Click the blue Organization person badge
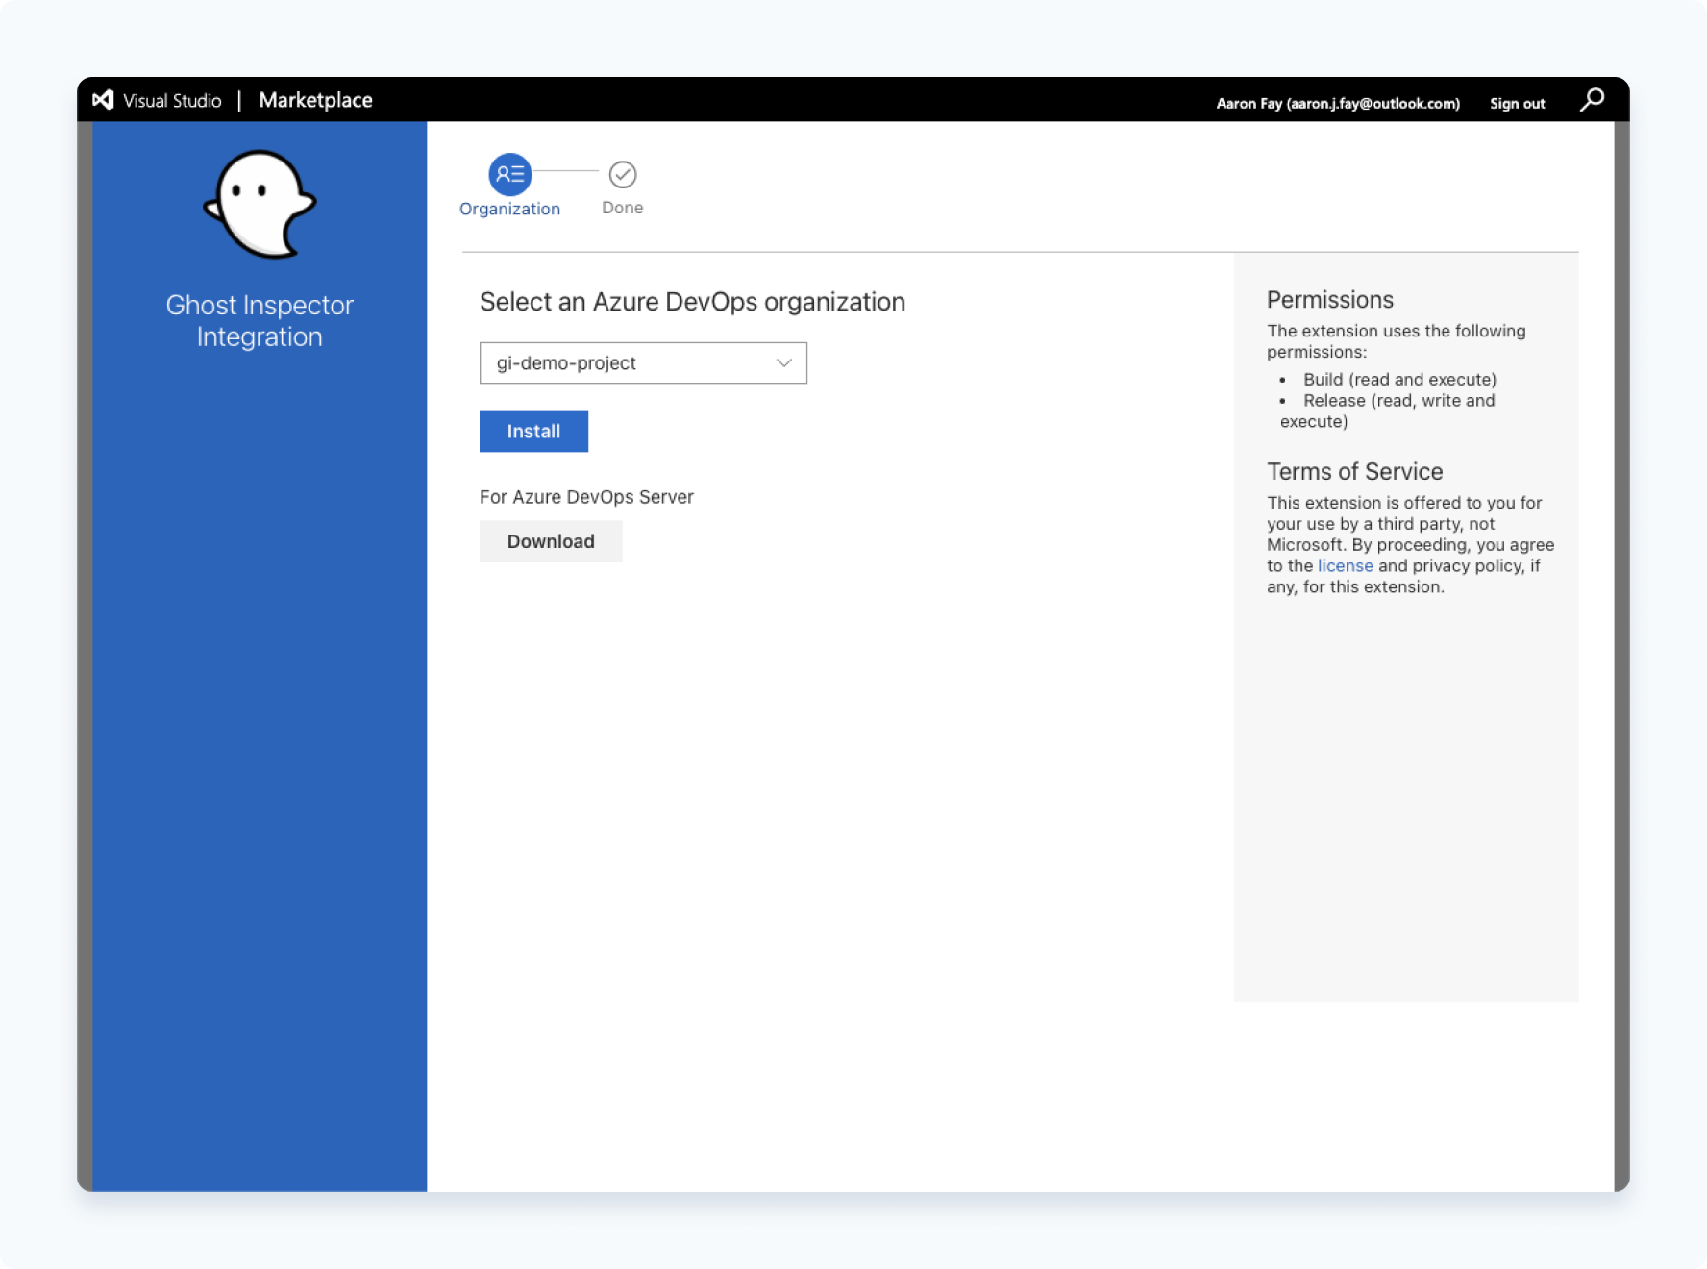The height and width of the screenshot is (1269, 1707). [x=510, y=175]
